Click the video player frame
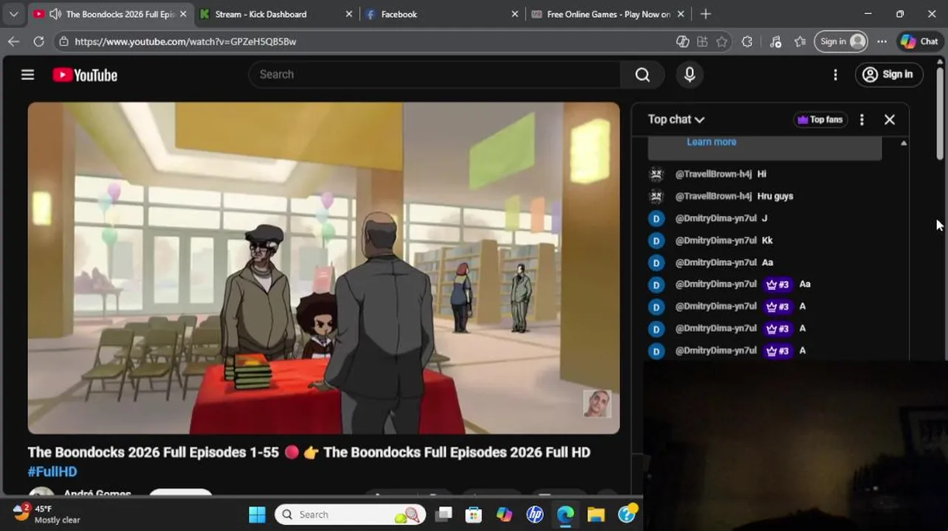The width and height of the screenshot is (948, 531). pos(323,268)
